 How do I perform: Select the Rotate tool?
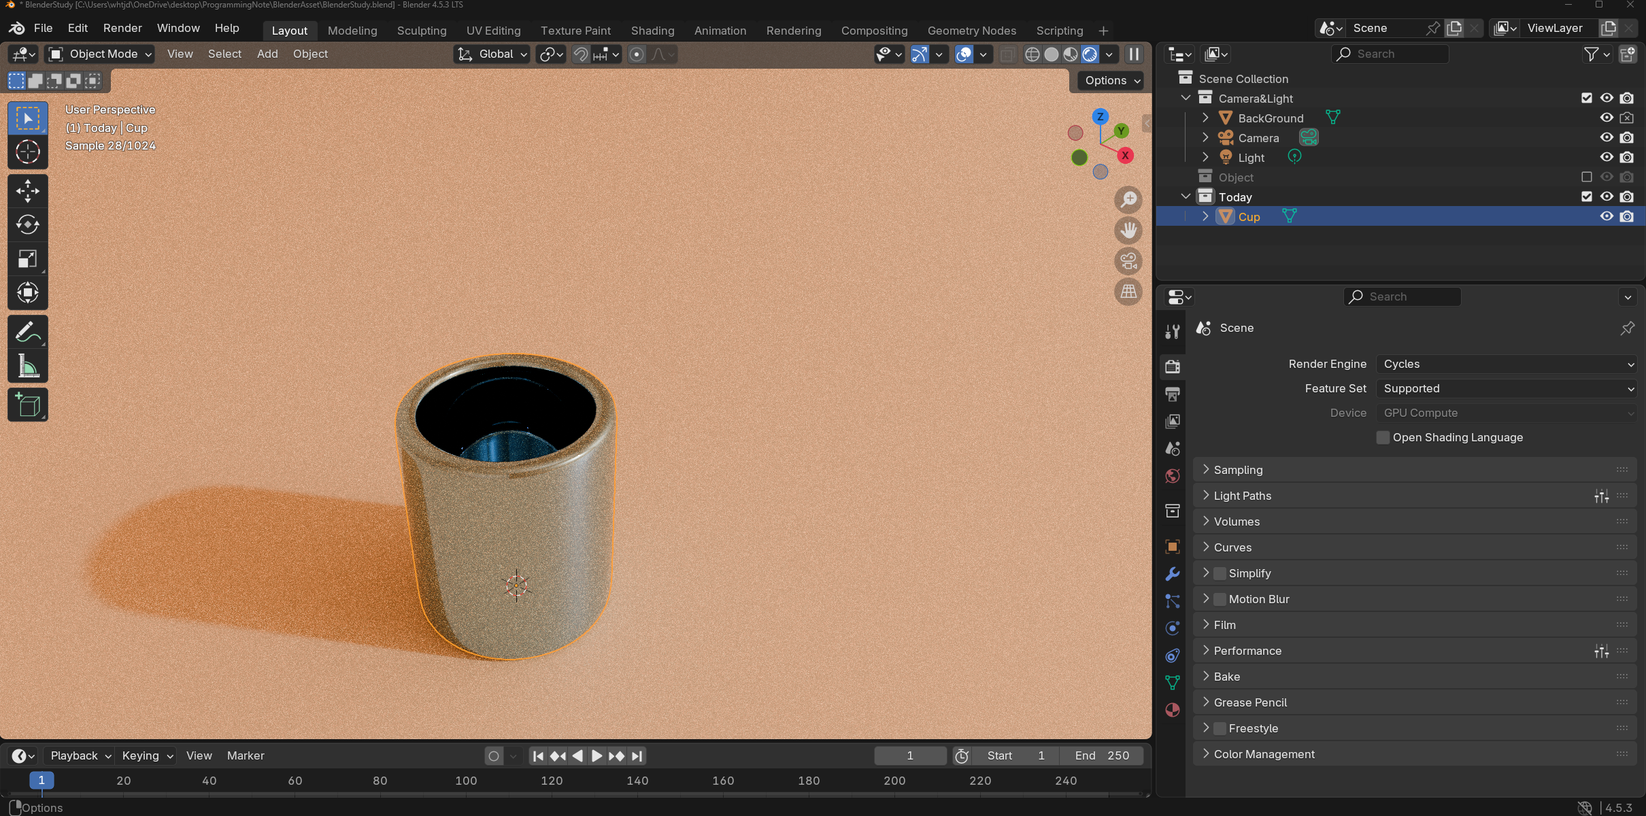click(27, 225)
